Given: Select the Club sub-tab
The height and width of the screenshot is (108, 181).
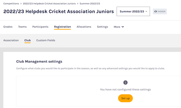Looking at the screenshot, I should click(x=27, y=40).
